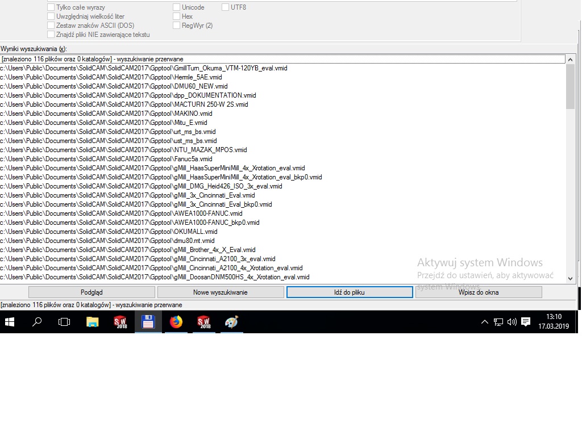The image size is (582, 436).
Task: Select gMill_DoosanDNM500HS_4x_Xrotation_eval.vmid row
Action: click(282, 277)
